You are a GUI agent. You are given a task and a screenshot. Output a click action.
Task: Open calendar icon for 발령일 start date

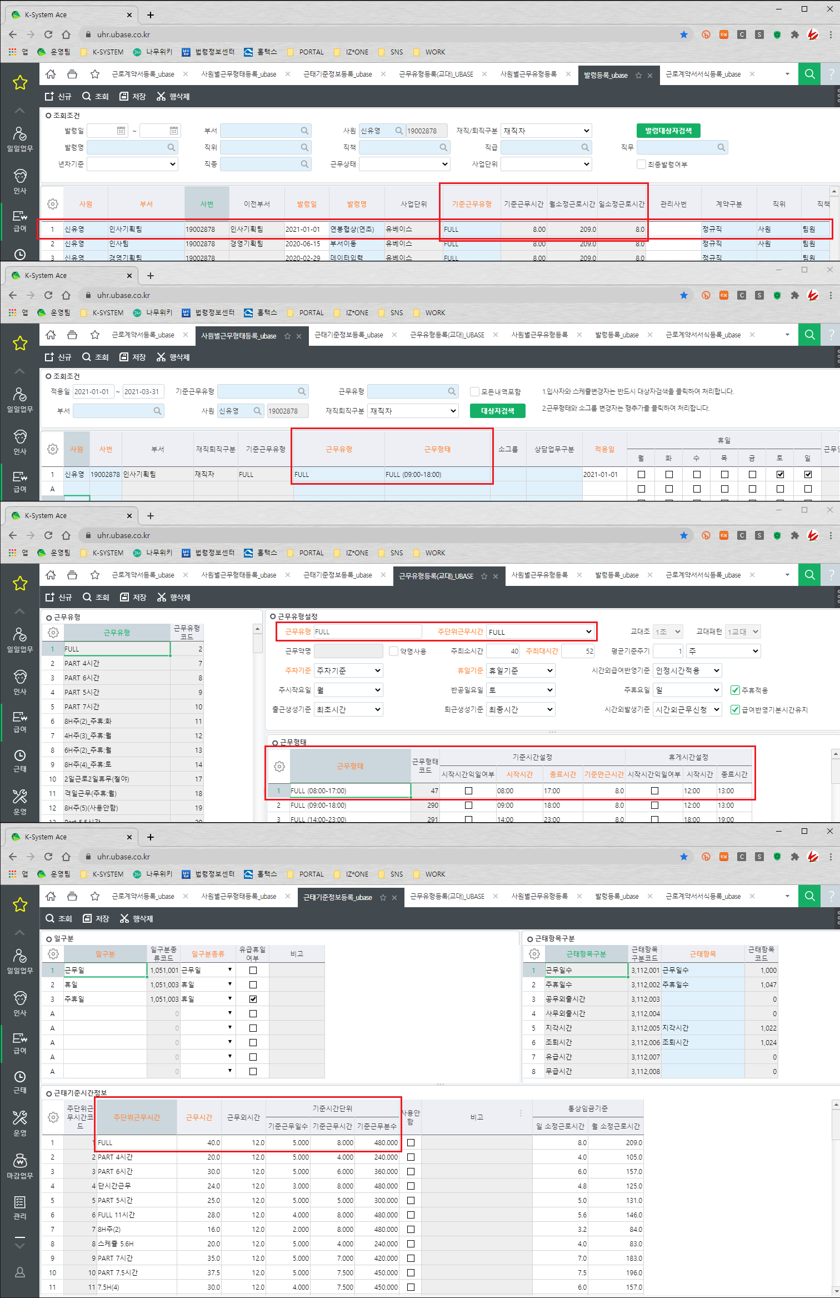click(121, 131)
